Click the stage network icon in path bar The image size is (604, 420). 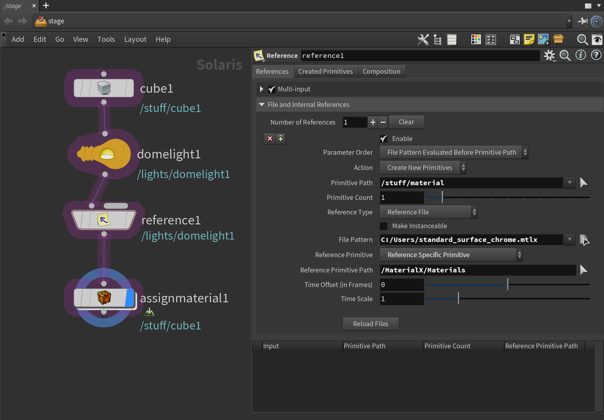[x=41, y=21]
